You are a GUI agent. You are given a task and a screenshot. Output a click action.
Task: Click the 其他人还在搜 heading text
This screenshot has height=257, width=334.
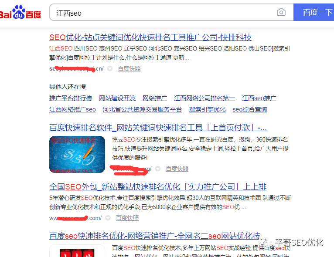click(x=68, y=87)
